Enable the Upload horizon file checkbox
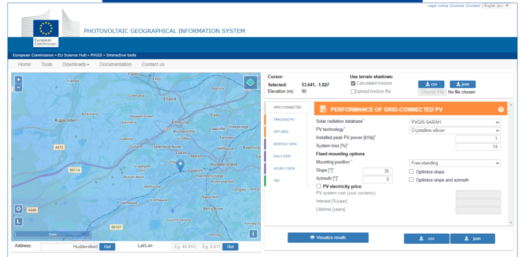The width and height of the screenshot is (523, 257). click(x=353, y=91)
